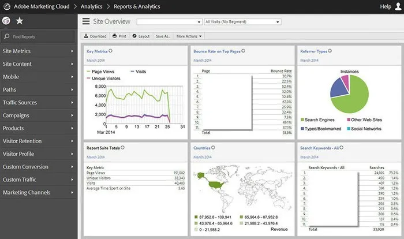
Task: Expand the Visitor Retention menu
Action: 38,141
